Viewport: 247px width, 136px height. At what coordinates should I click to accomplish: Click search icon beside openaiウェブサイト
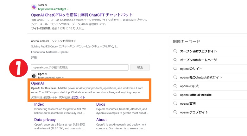[175, 112]
